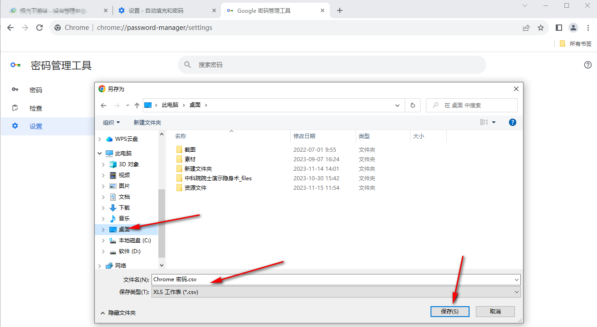Image resolution: width=597 pixels, height=327 pixels.
Task: Click 此电脑 in the breadcrumb path
Action: coord(170,105)
